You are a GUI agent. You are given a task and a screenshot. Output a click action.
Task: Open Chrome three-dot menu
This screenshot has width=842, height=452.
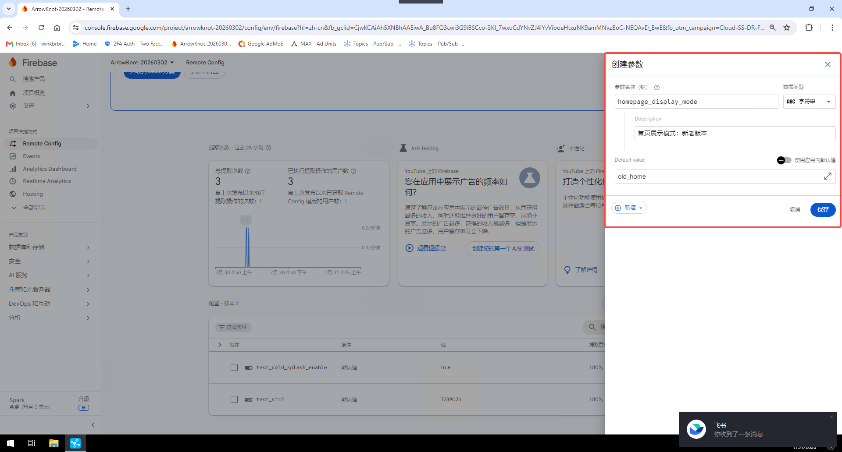pyautogui.click(x=832, y=28)
